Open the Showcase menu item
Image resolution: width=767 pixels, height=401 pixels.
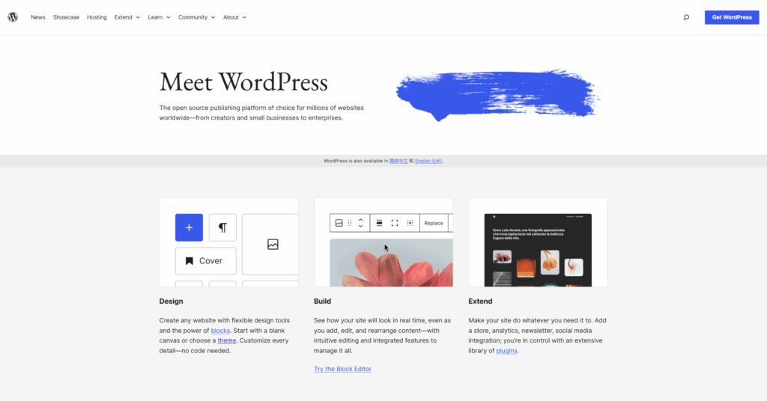tap(66, 17)
